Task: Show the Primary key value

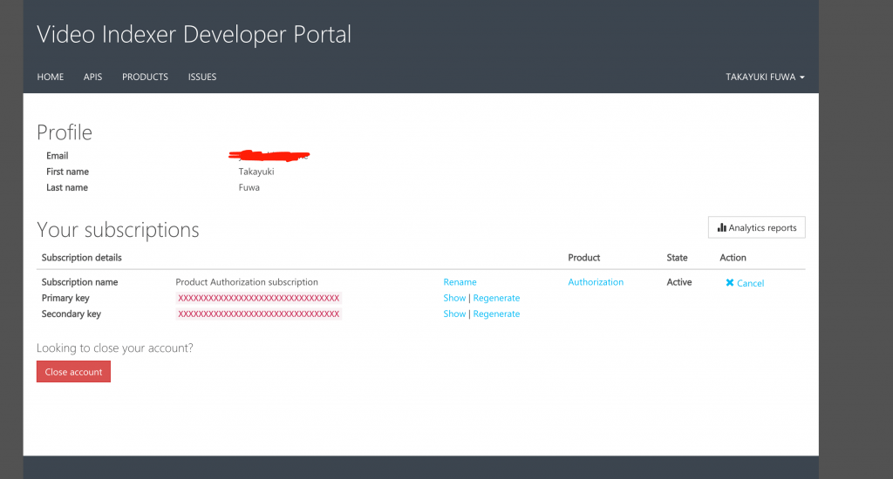Action: [454, 298]
